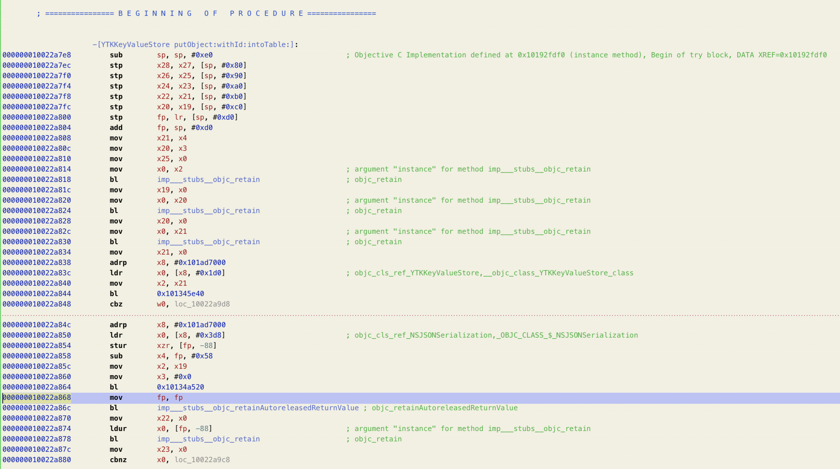840x469 pixels.
Task: Click the #0x58 operand of sub x4
Action: 202,356
